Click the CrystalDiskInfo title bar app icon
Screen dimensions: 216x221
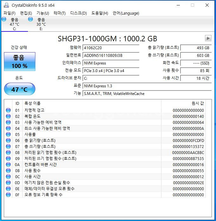tap(6, 5)
